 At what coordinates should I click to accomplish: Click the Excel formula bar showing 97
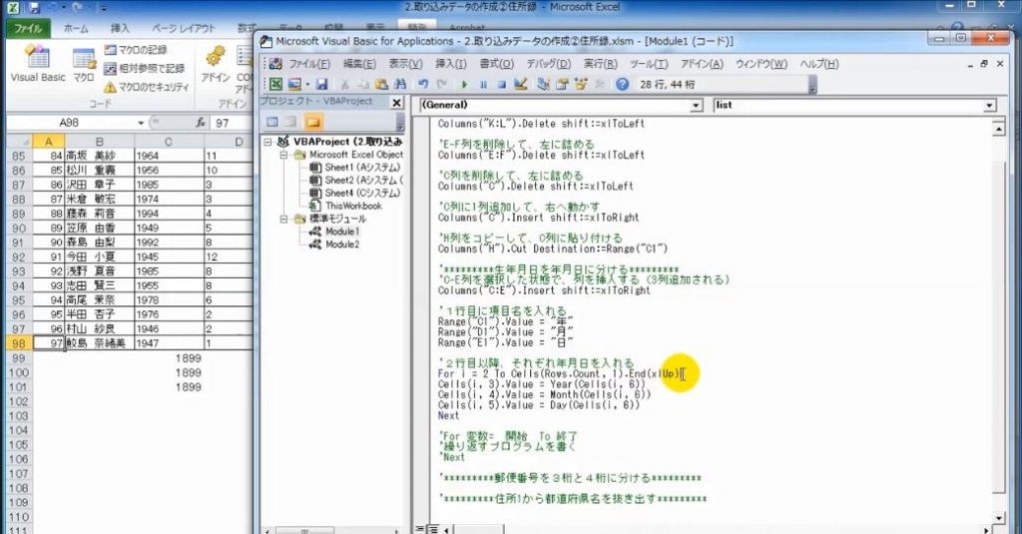tap(233, 123)
